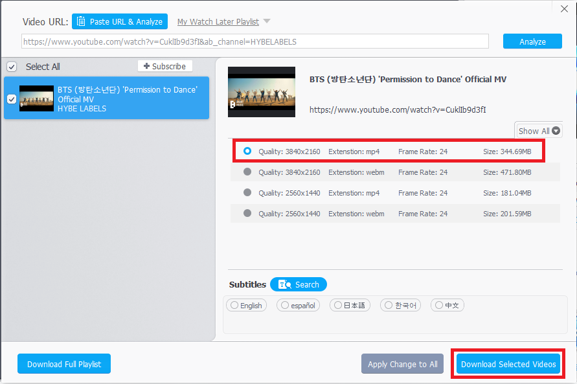577x384 pixels.
Task: Click the 'Frame Rate: 24' text in mp4 4K row
Action: tap(423, 152)
